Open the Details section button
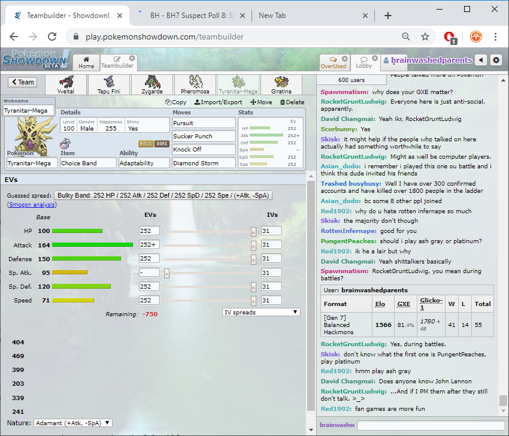Screen dimensions: 509x436 (115, 125)
